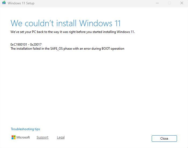Open the Troubleshooting tips link

pos(25,129)
